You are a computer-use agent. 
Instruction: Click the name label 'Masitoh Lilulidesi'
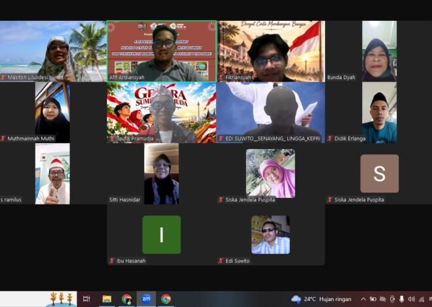28,77
